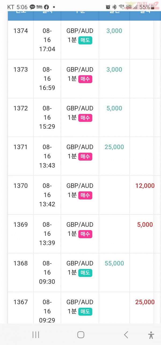
Task: Tap the battery 55% status indicator
Action: click(147, 7)
